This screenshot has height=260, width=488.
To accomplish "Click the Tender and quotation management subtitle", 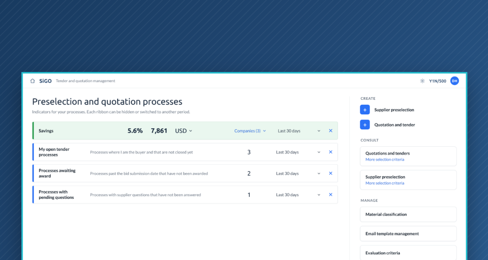I will pos(86,81).
